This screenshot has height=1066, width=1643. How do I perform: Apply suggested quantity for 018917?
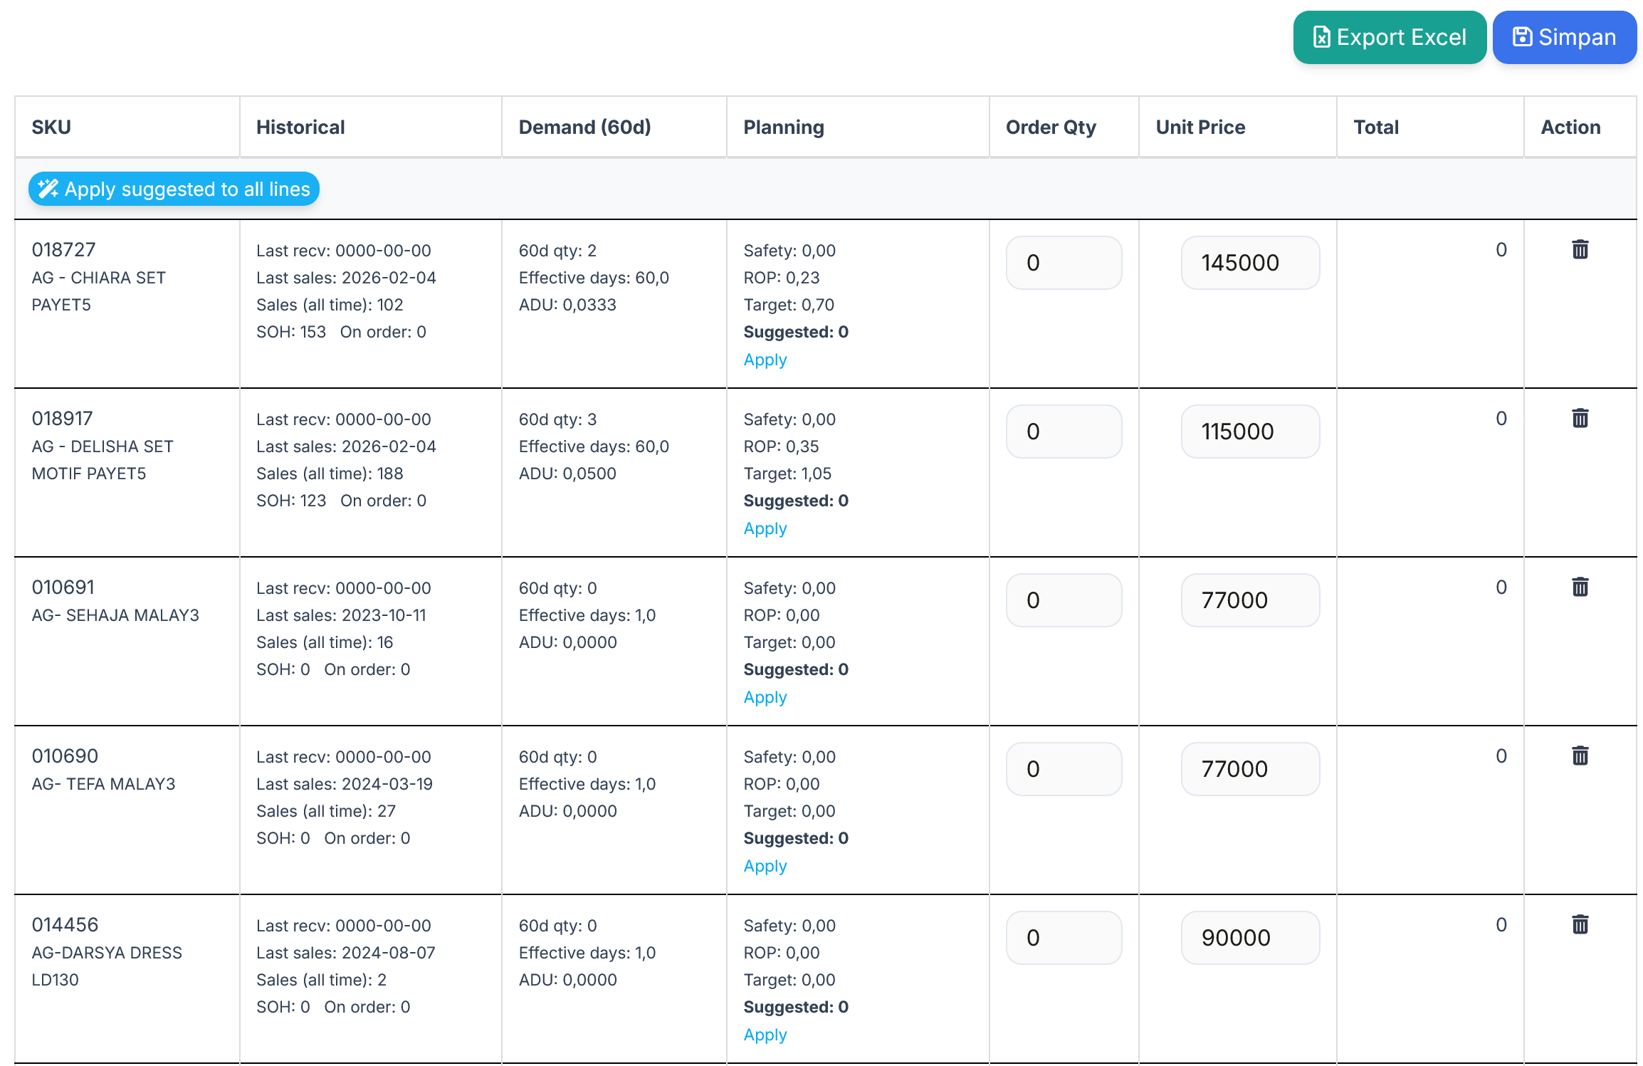pyautogui.click(x=765, y=528)
